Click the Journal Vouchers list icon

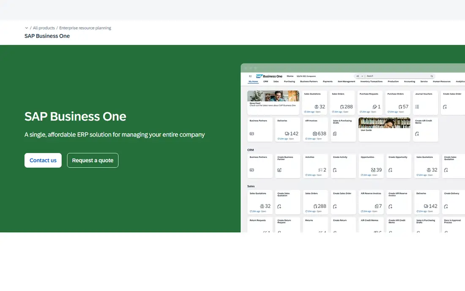(417, 107)
